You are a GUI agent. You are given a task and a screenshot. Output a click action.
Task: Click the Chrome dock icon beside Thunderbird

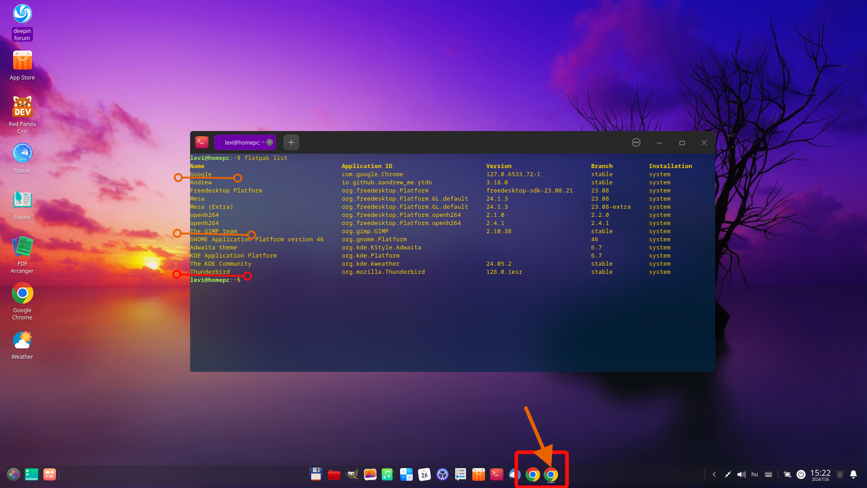click(533, 474)
